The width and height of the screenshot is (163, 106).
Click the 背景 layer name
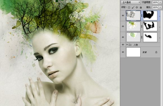tap(145, 52)
